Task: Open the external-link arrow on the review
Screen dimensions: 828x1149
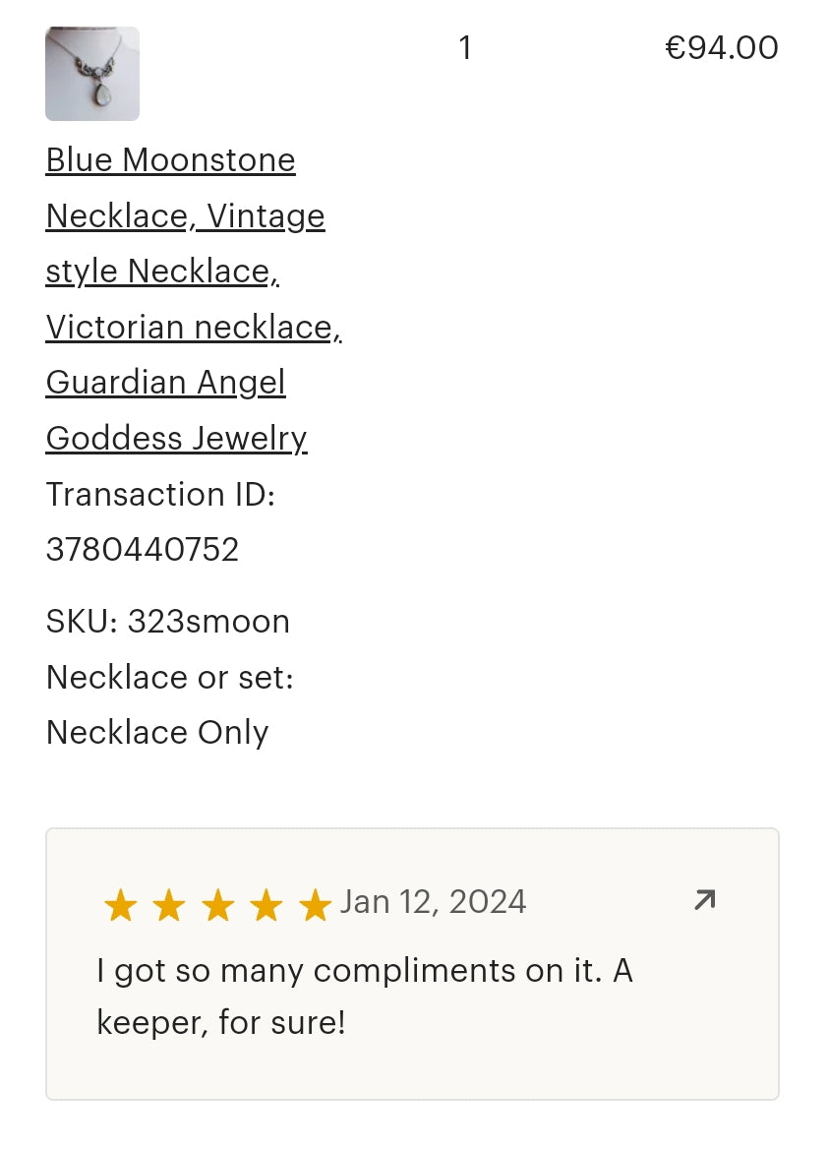Action: coord(704,900)
